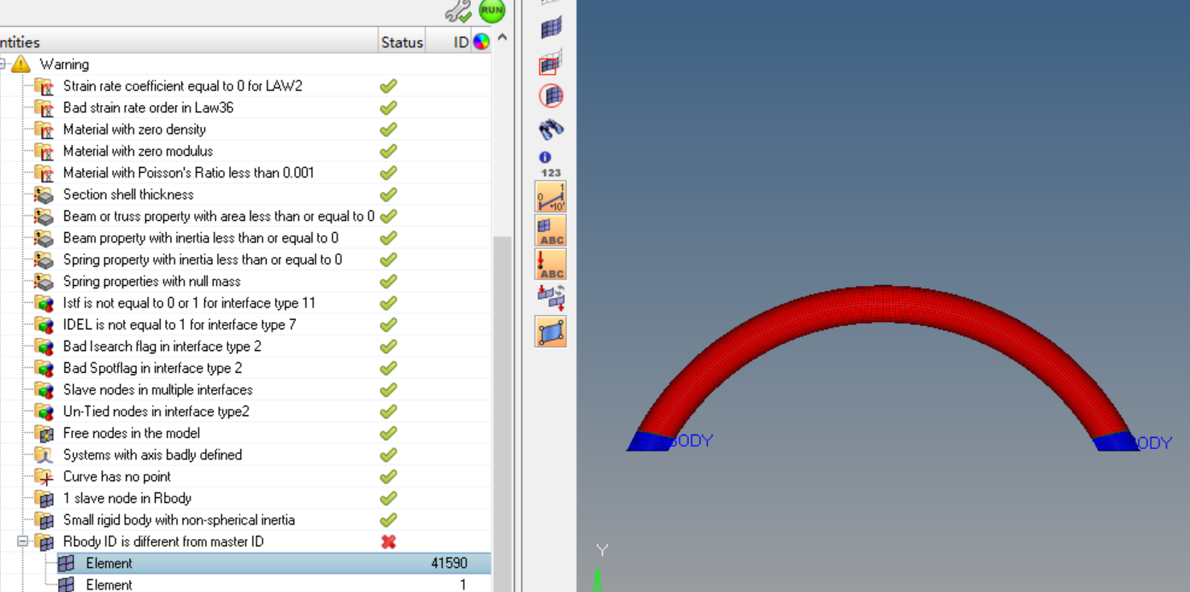Collapse the Warning tree node
Viewport: 1190px width, 592px height.
click(x=2, y=64)
